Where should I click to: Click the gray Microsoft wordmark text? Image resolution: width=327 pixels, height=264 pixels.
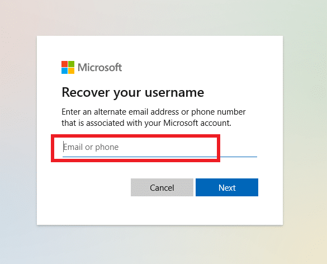click(x=99, y=68)
